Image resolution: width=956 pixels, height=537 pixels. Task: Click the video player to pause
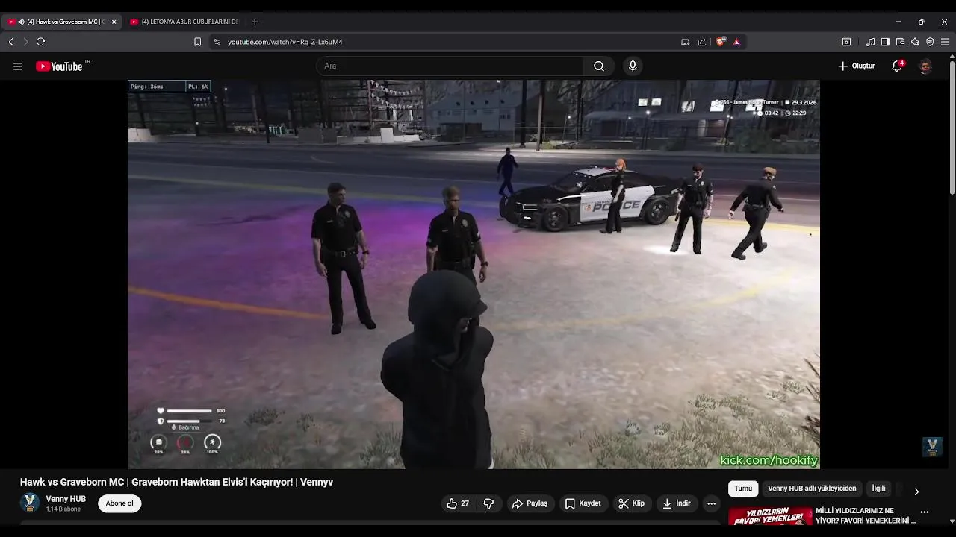pos(474,274)
